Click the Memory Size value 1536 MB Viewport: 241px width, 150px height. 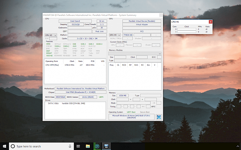(122, 95)
